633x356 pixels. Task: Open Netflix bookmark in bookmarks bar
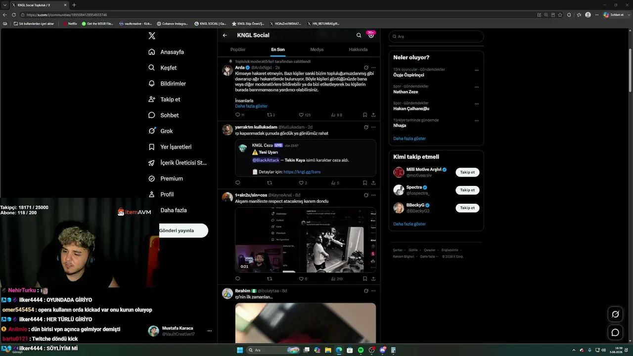click(70, 23)
